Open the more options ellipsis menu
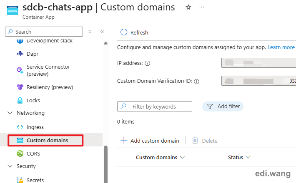This screenshot has height=183, width=296. click(202, 7)
